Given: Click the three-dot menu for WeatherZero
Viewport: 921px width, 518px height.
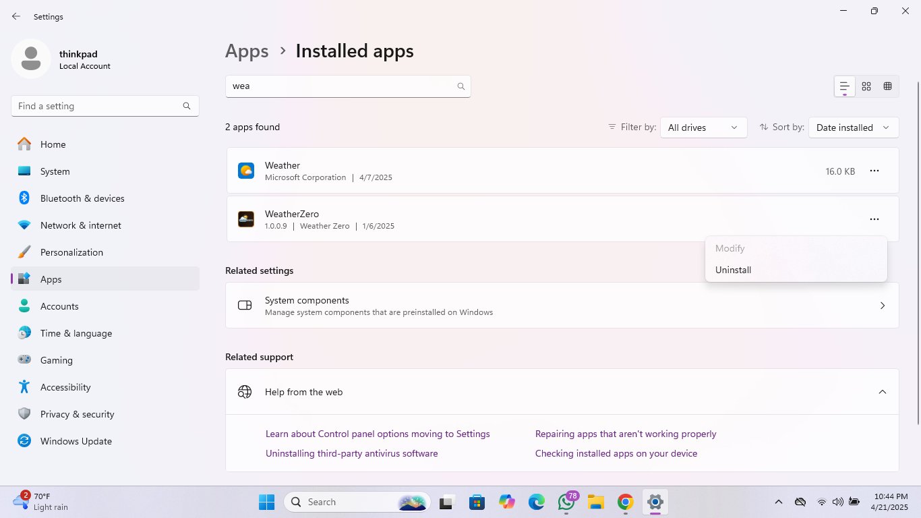Looking at the screenshot, I should [874, 219].
